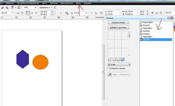Open the Окно menu
The image size is (175, 106).
pyautogui.click(x=78, y=3)
